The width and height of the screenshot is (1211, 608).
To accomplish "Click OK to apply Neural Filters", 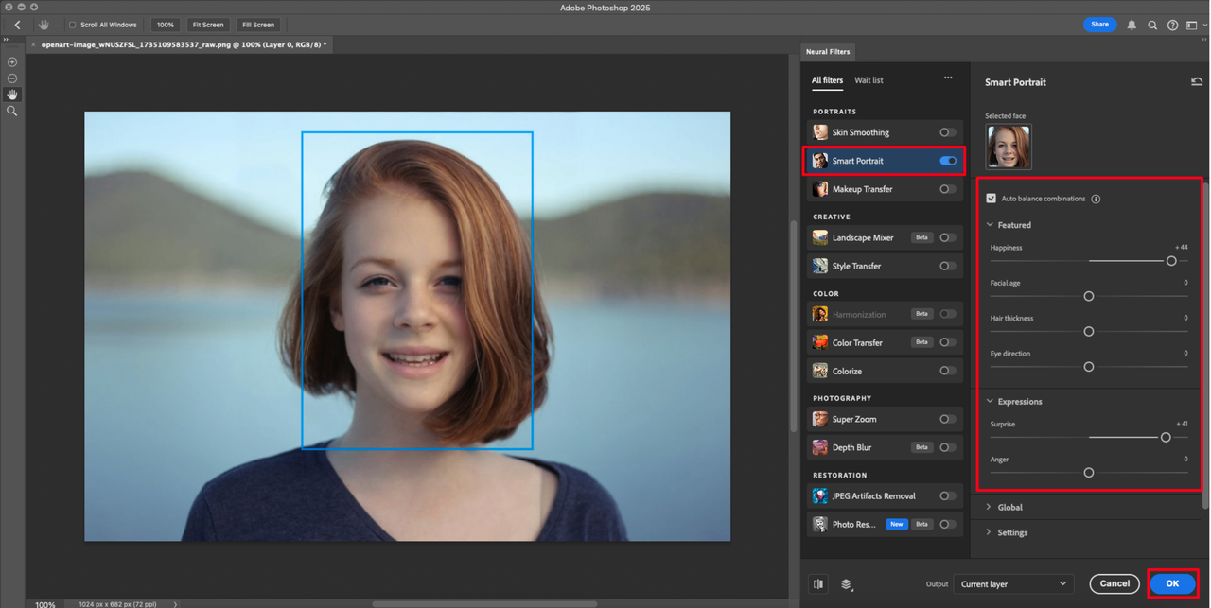I will click(x=1172, y=584).
